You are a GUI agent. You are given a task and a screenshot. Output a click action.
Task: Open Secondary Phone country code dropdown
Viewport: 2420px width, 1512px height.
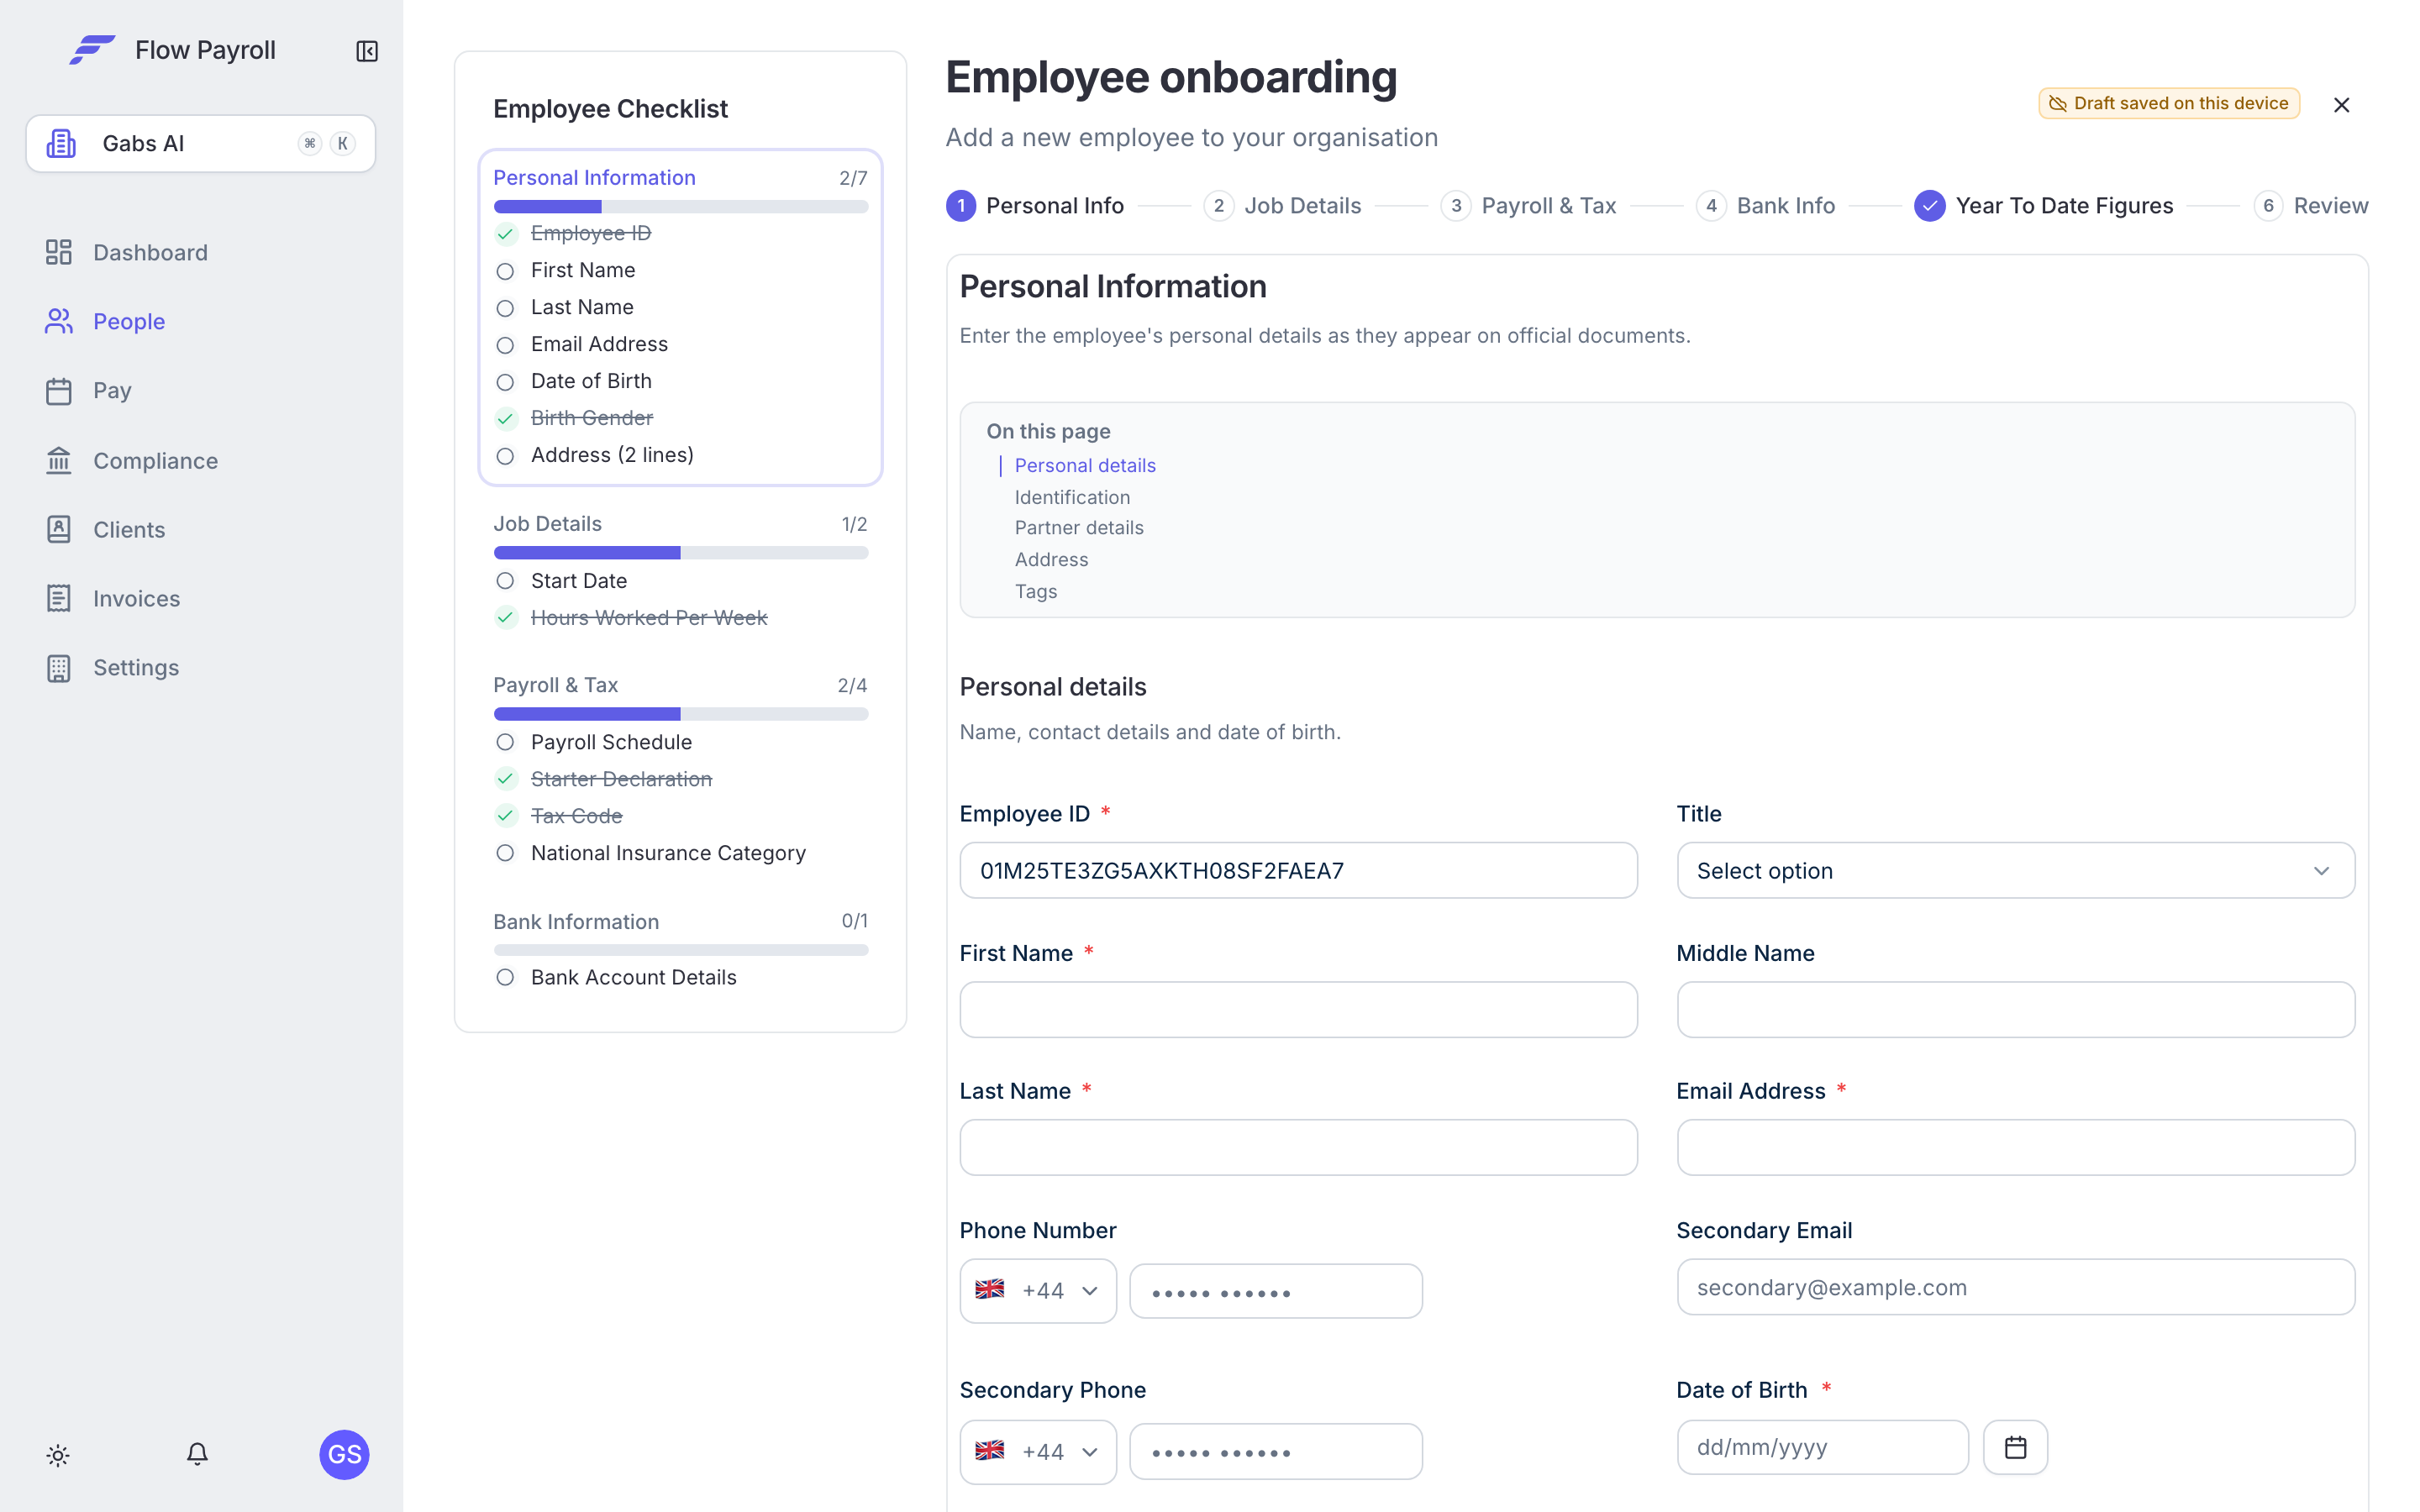click(x=1037, y=1451)
